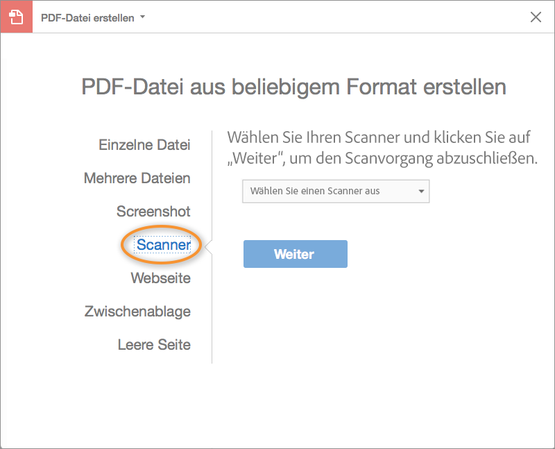The image size is (555, 449).
Task: Select "Einzelne Datei" as the source
Action: pyautogui.click(x=144, y=145)
